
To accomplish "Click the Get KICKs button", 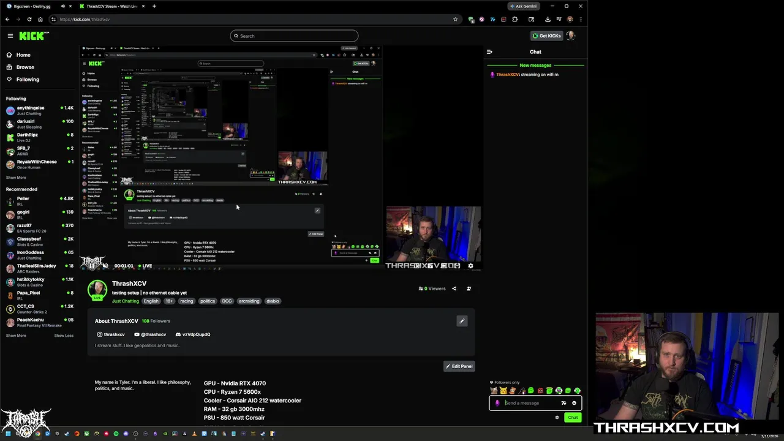I will coord(546,36).
